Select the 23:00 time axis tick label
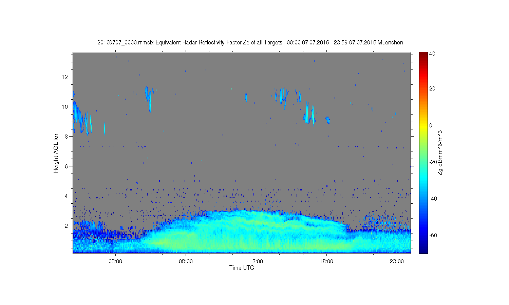Image resolution: width=509 pixels, height=305 pixels. click(397, 262)
